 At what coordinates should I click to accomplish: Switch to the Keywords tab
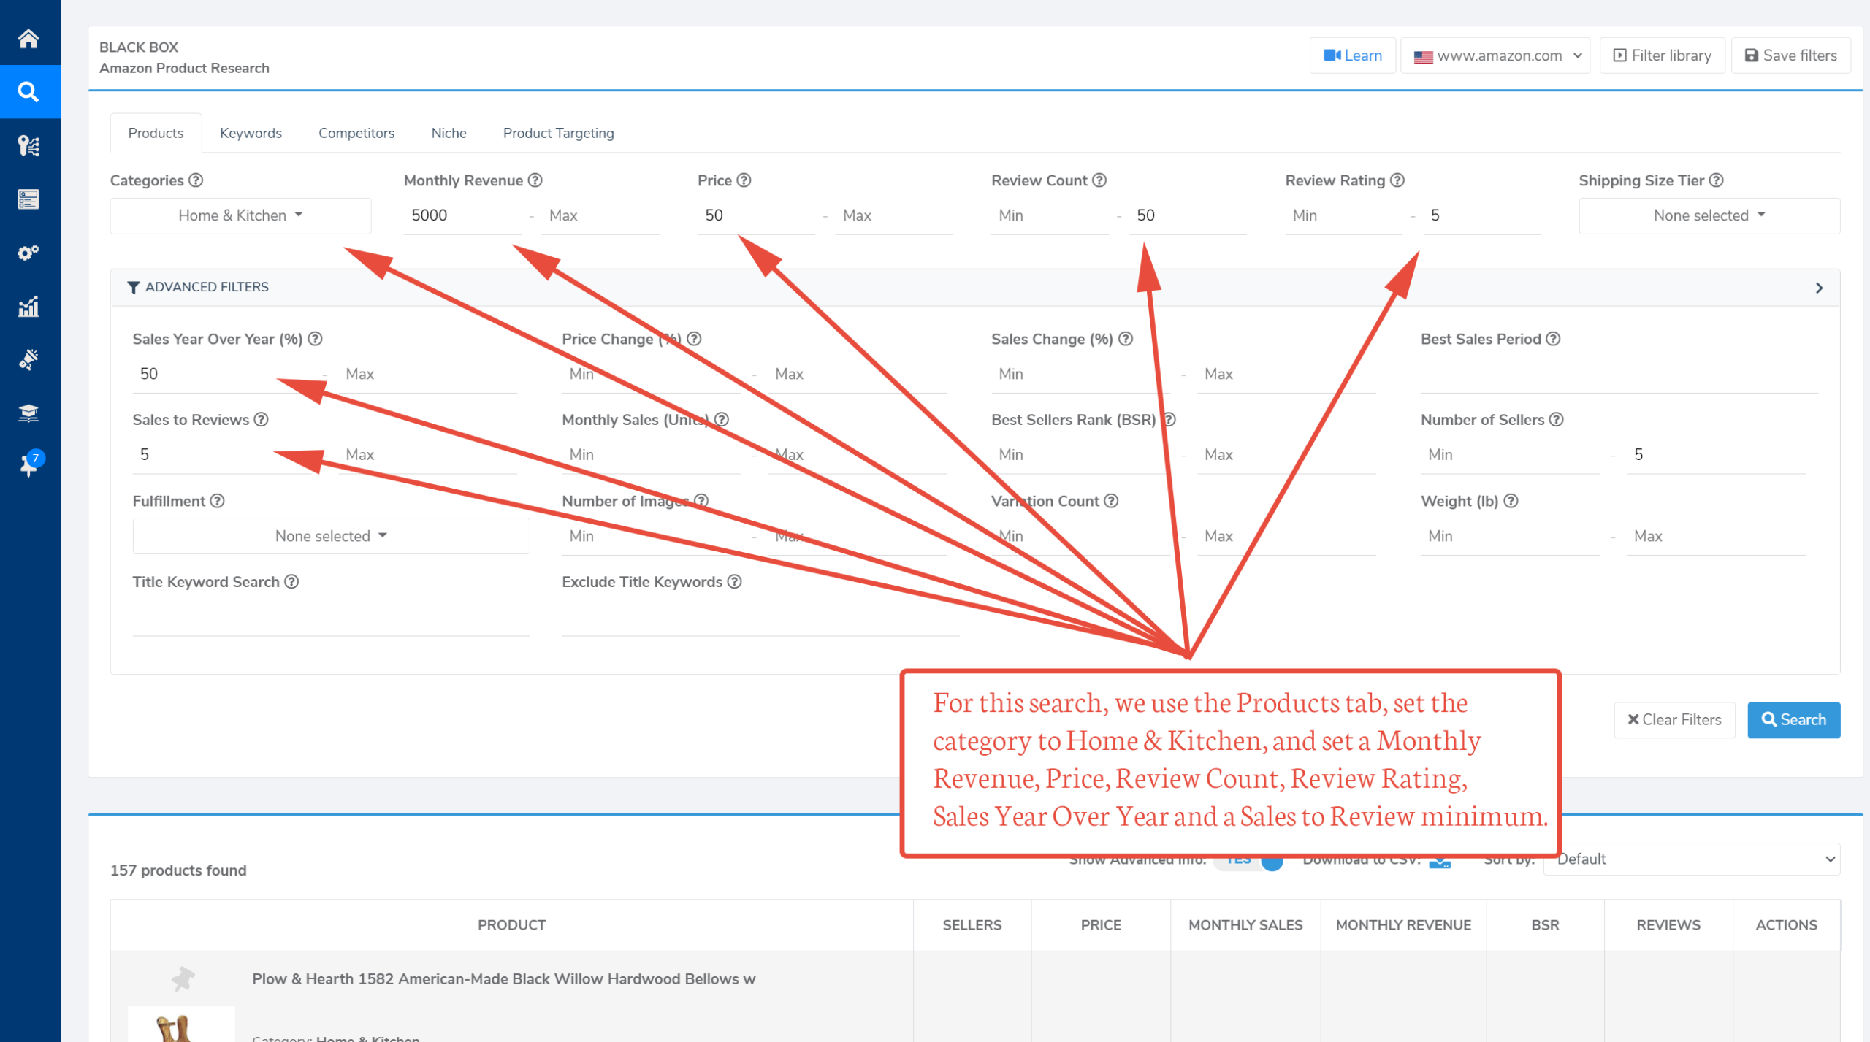[251, 133]
